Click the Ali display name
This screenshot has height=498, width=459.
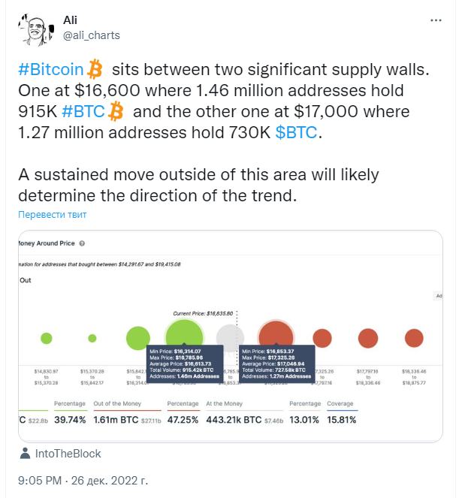[70, 20]
